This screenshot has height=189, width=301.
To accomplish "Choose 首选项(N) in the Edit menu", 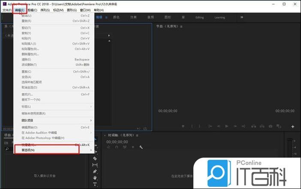I will [54, 150].
